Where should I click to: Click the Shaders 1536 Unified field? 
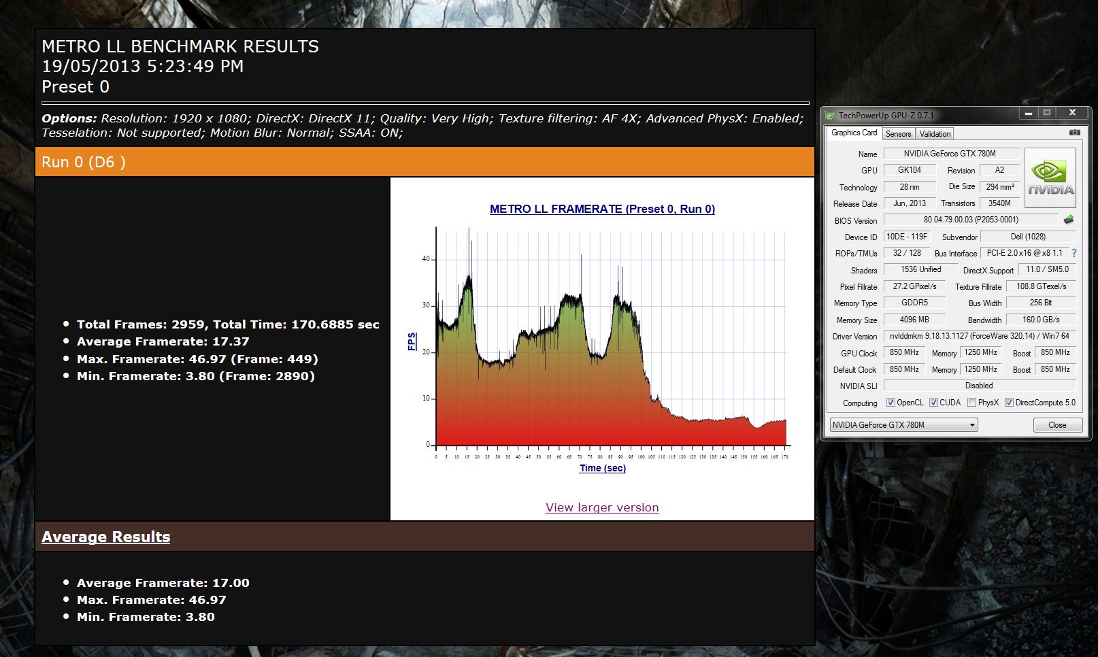[x=920, y=269]
